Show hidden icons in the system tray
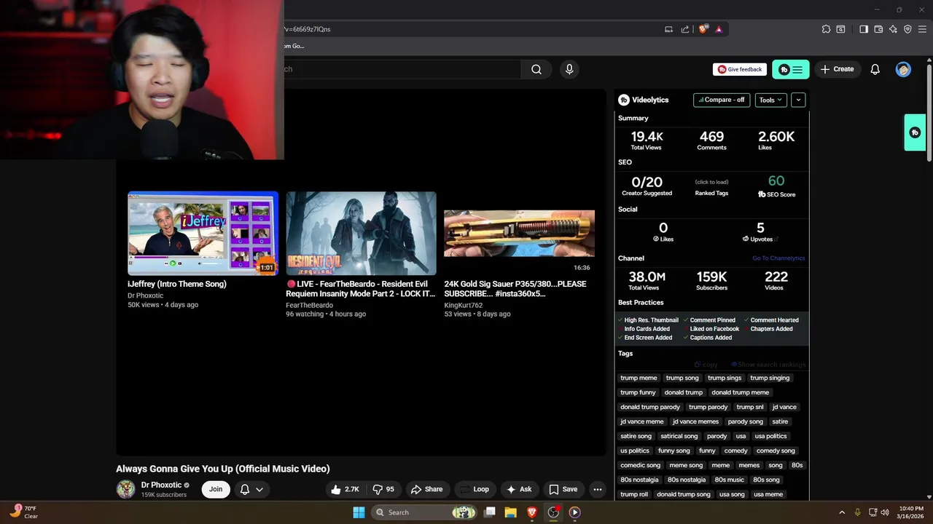Screen dimensions: 933x524 (842, 512)
